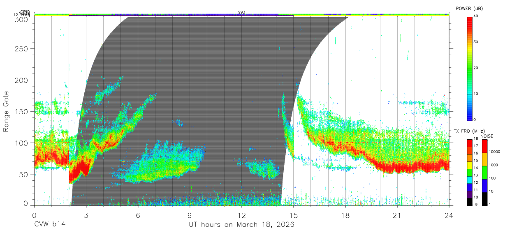505x233 pixels.
Task: Click the NOISE level color bar
Action: (484, 173)
